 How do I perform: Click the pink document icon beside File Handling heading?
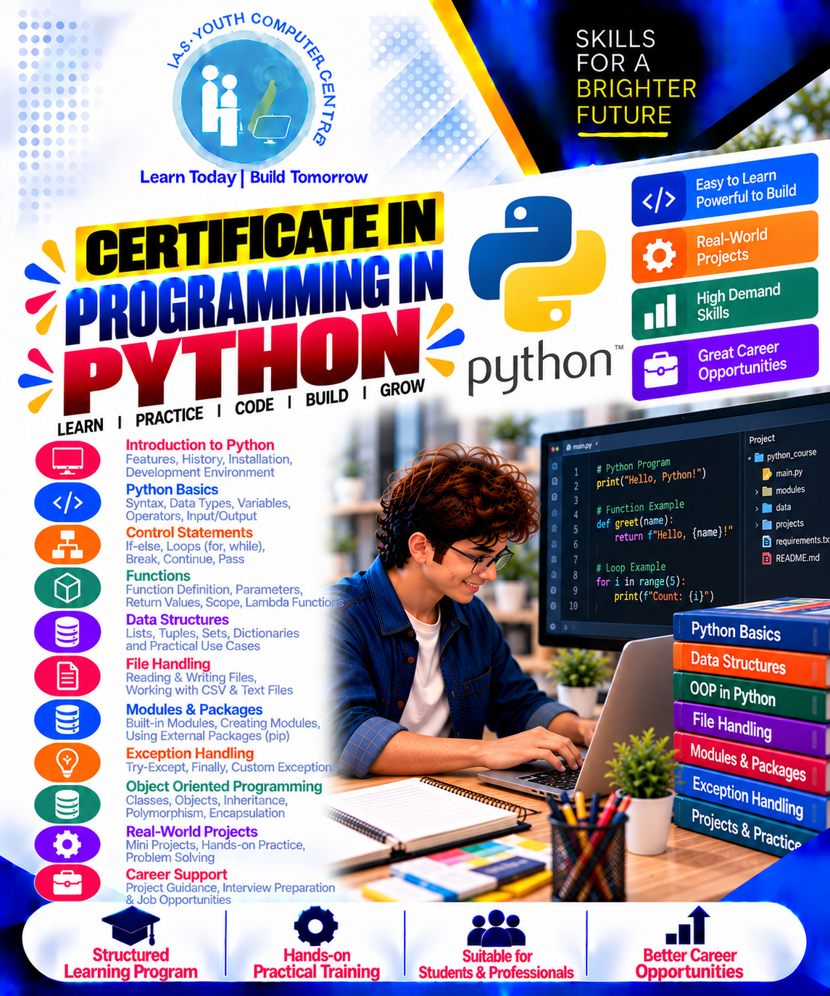click(x=67, y=676)
